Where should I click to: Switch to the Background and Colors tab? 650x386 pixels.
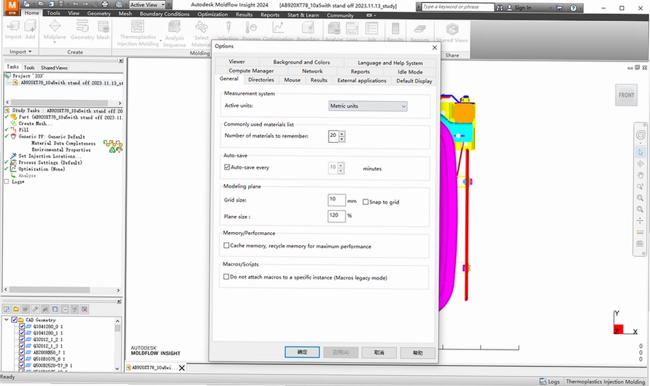301,62
